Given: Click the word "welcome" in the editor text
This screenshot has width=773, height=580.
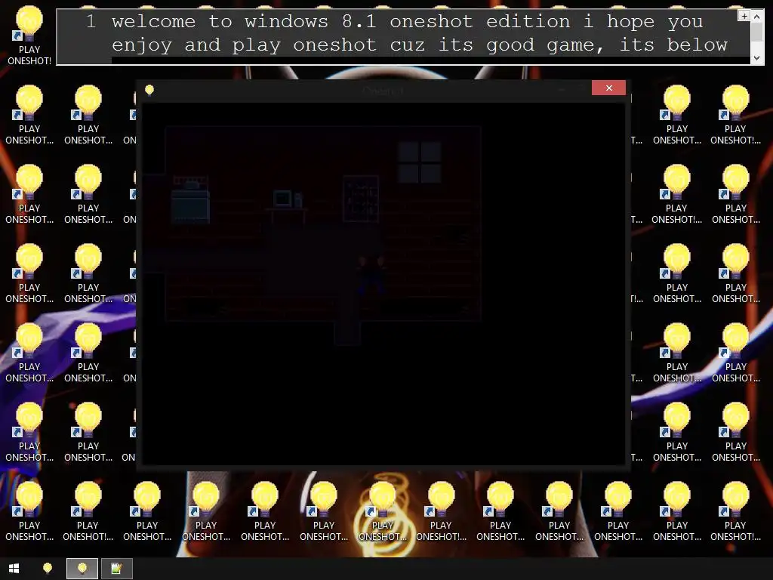Looking at the screenshot, I should tap(153, 21).
